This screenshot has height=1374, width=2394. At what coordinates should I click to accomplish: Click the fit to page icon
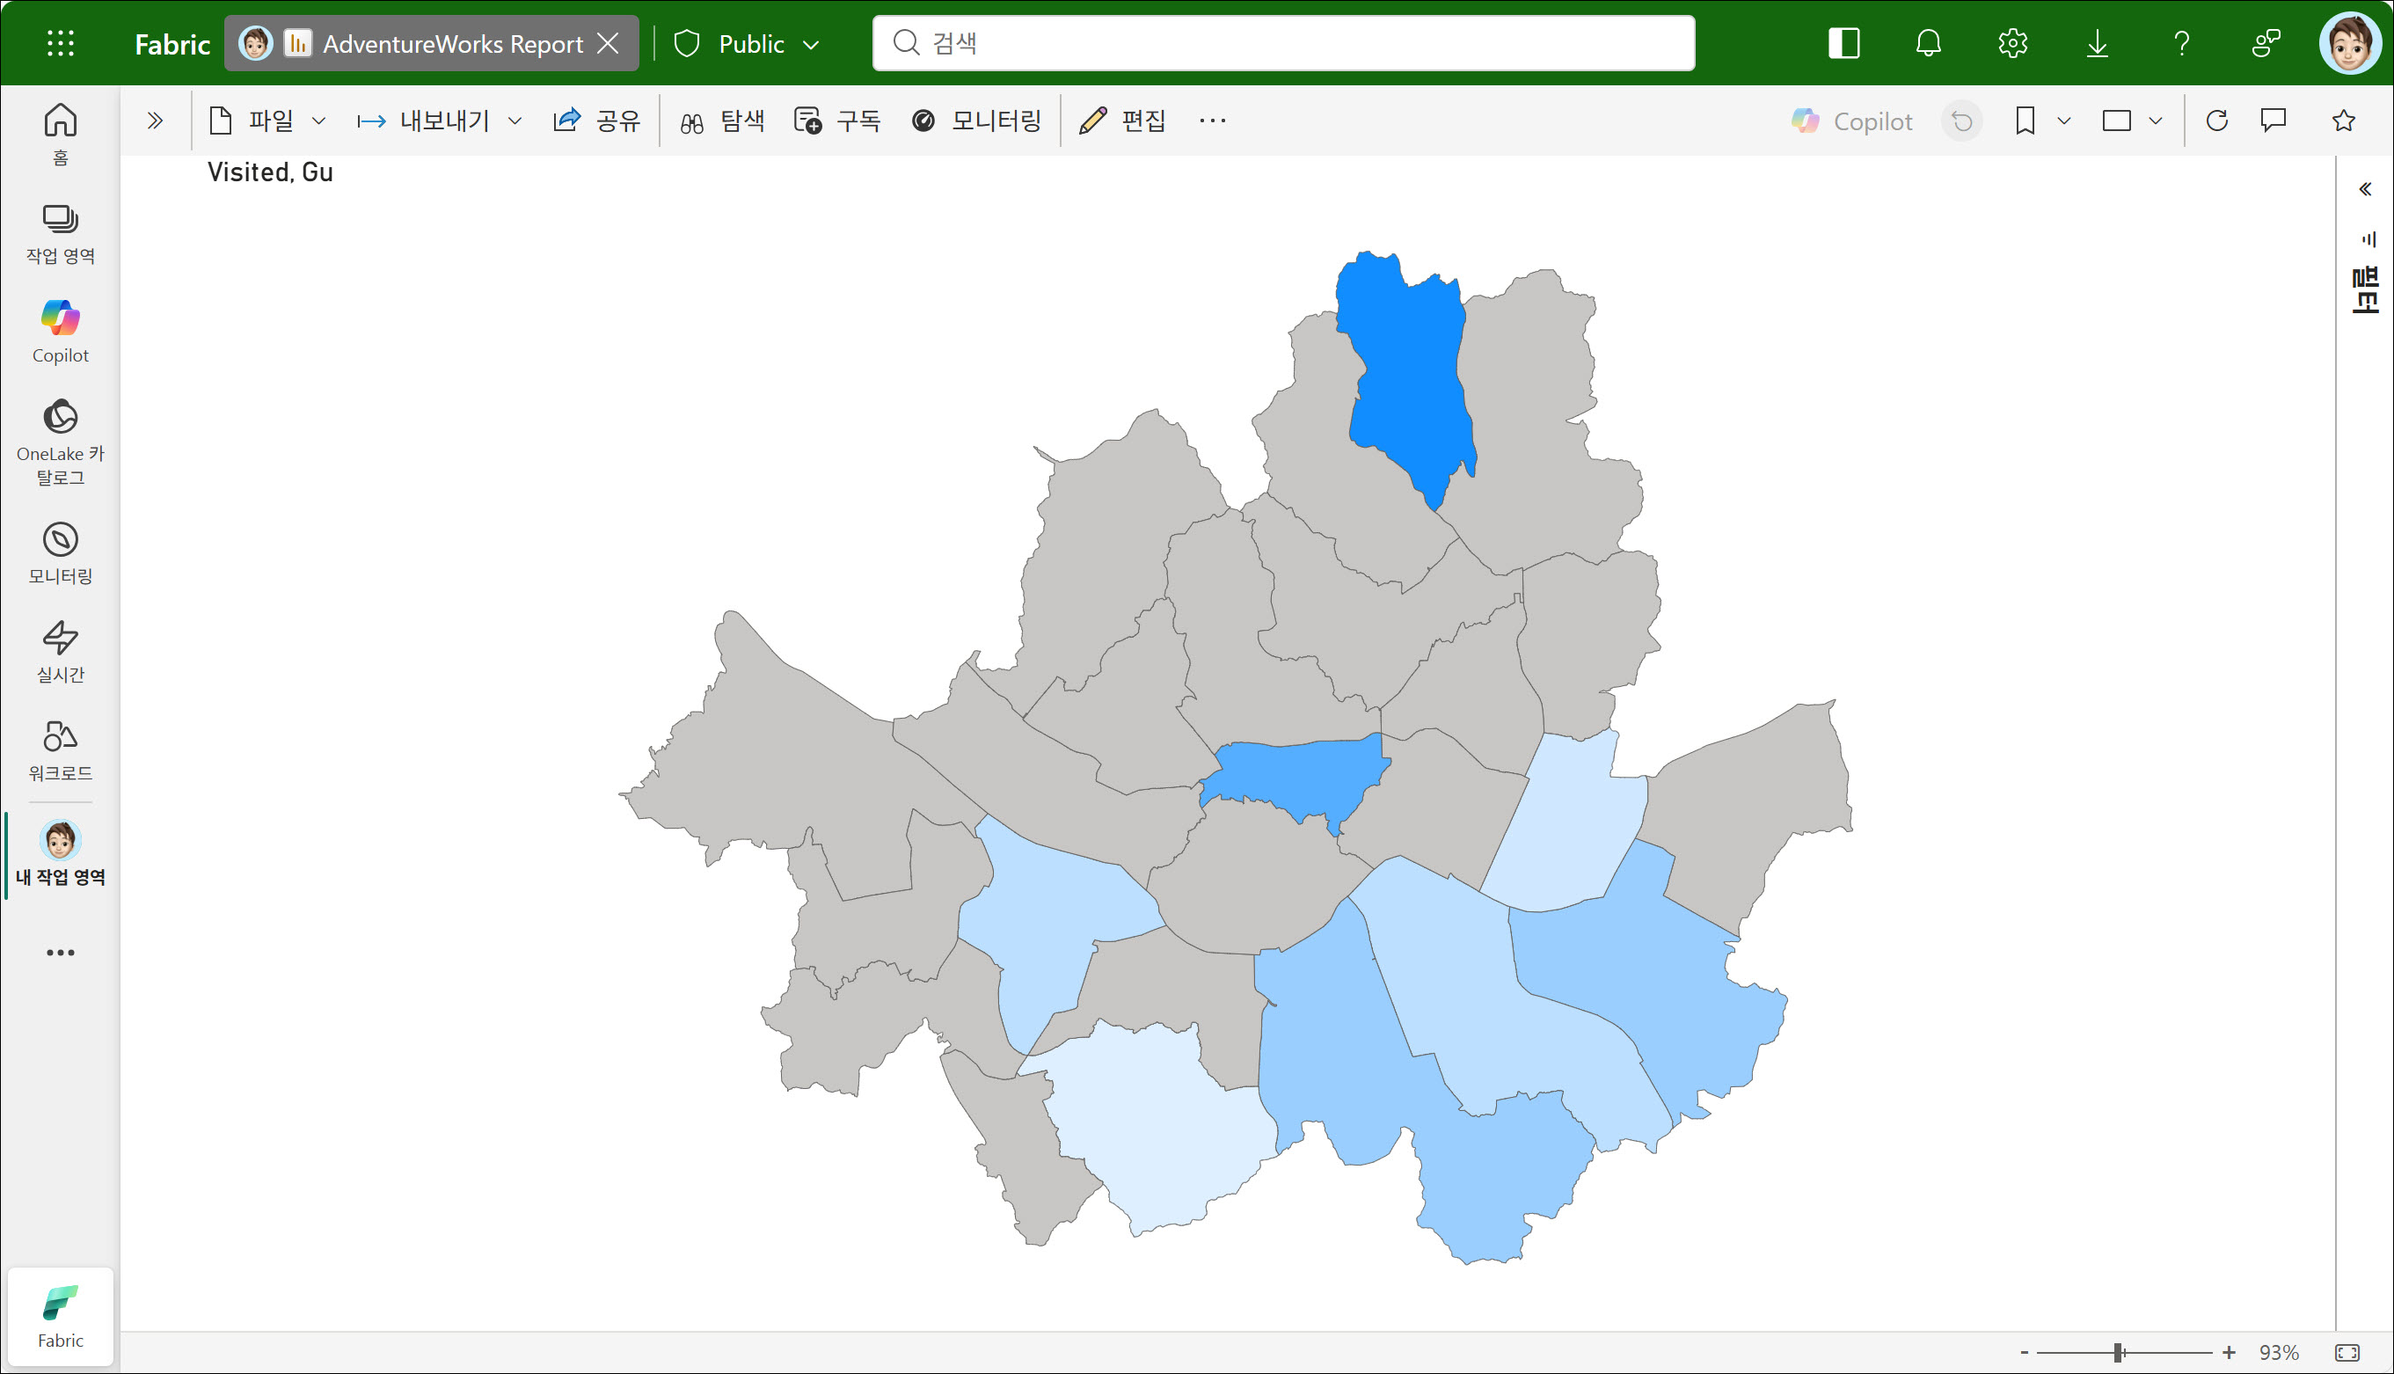[2347, 1352]
